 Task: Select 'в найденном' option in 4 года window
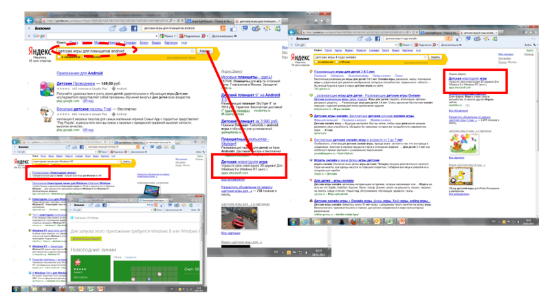tap(316, 62)
